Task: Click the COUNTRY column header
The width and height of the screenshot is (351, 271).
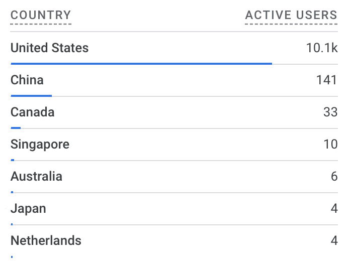Action: pyautogui.click(x=41, y=16)
